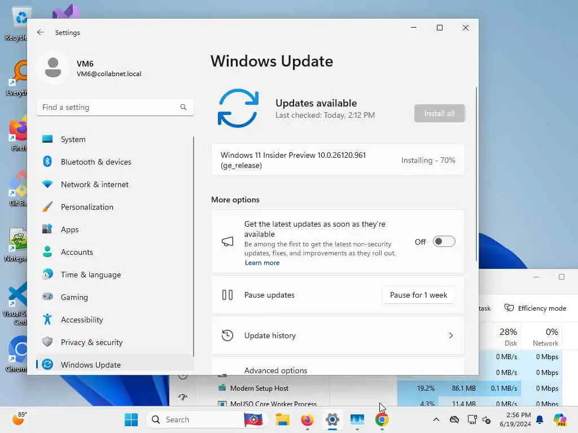Image resolution: width=578 pixels, height=433 pixels.
Task: Open Network & internet category
Action: (x=115, y=184)
